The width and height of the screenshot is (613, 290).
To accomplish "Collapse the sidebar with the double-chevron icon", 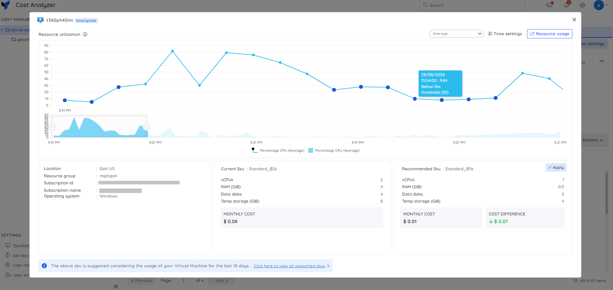I will point(116,286).
